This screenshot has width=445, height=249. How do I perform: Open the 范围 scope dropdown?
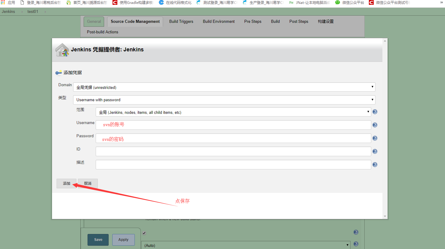pyautogui.click(x=233, y=112)
